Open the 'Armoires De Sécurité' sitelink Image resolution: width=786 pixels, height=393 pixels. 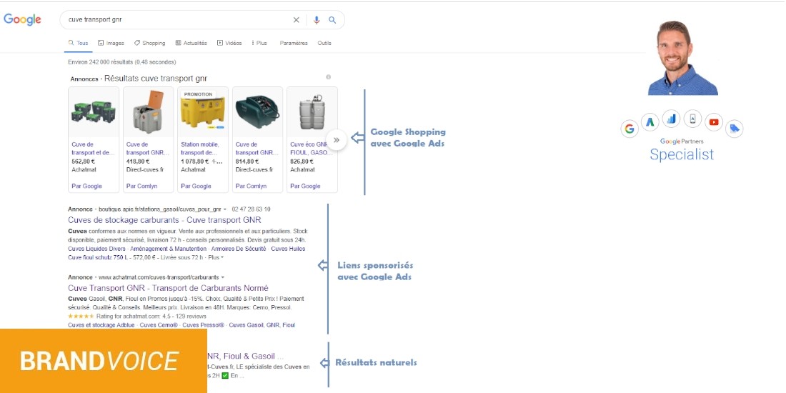coord(239,249)
